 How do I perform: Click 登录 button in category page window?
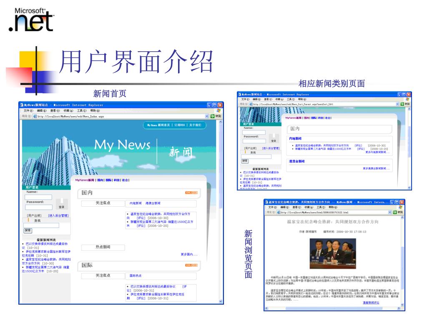(x=274, y=138)
